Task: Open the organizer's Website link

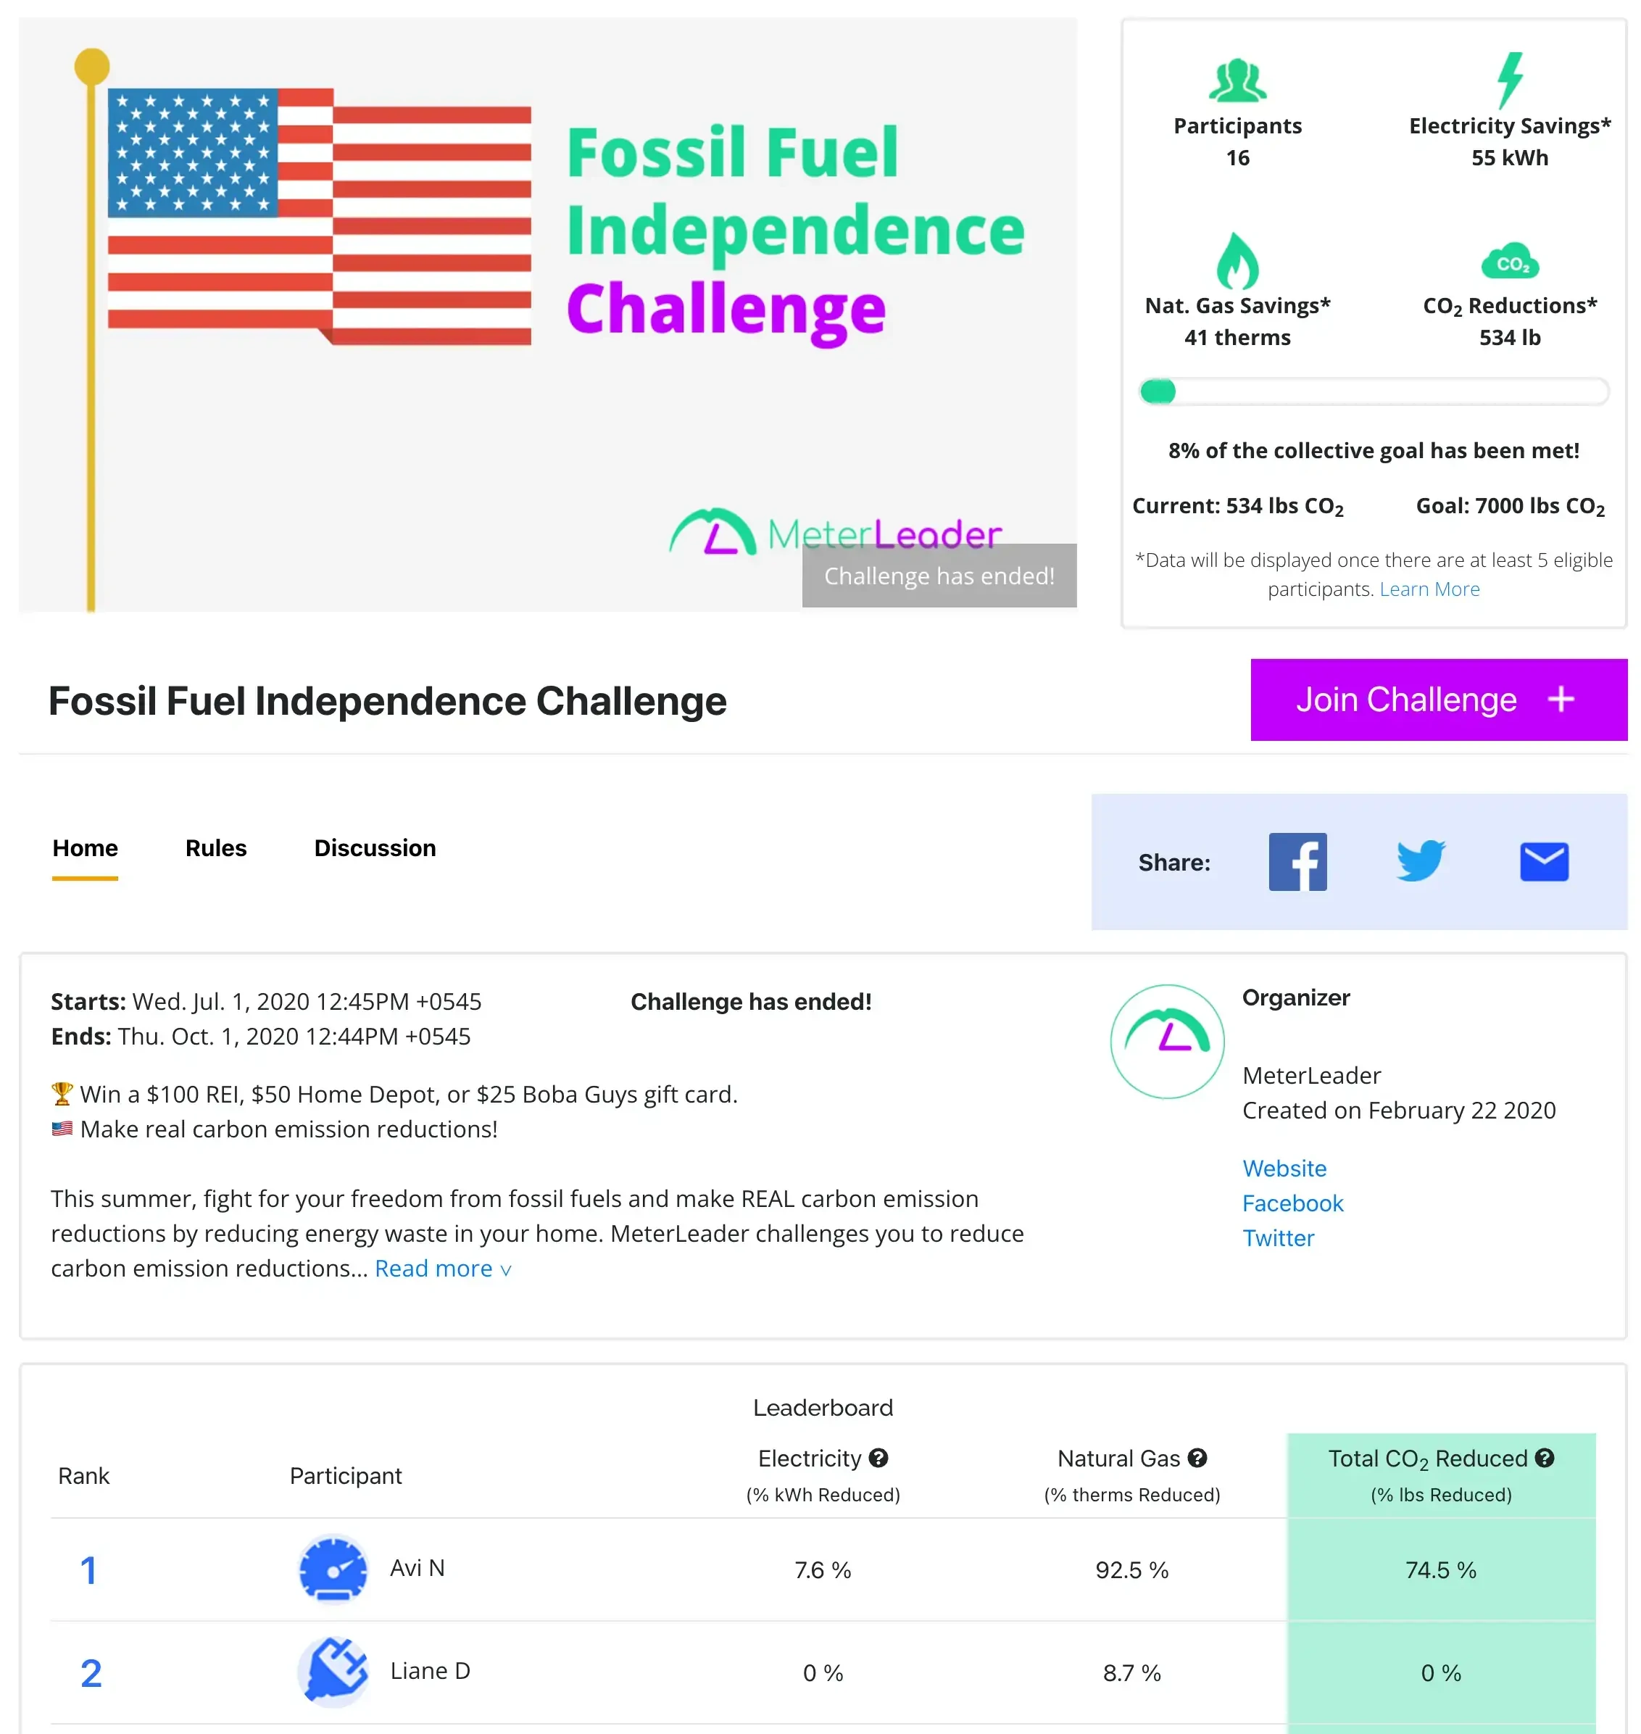Action: [x=1284, y=1169]
